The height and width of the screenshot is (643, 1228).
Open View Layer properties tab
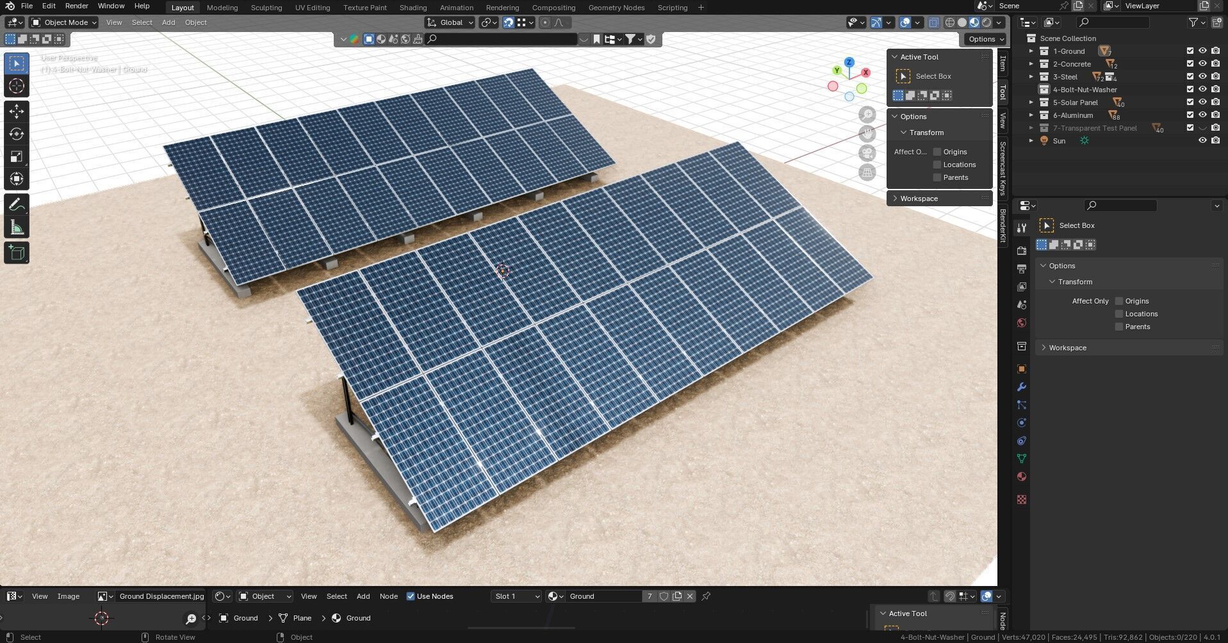point(1022,286)
